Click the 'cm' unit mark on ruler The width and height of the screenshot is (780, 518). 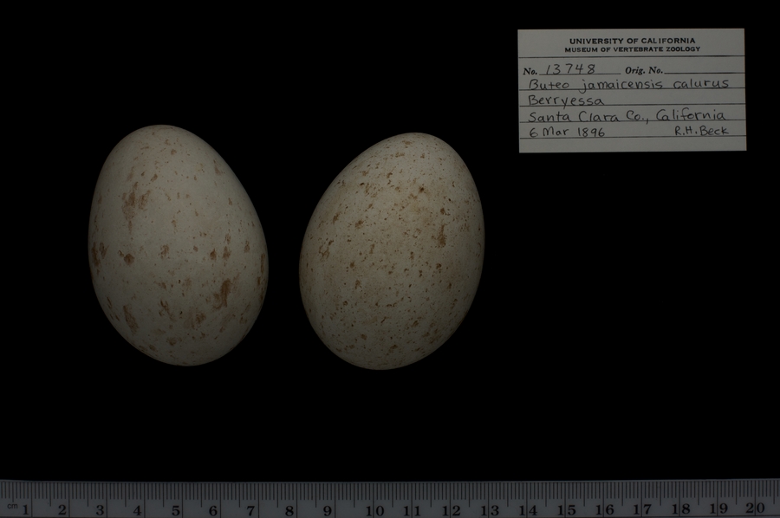tap(12, 506)
